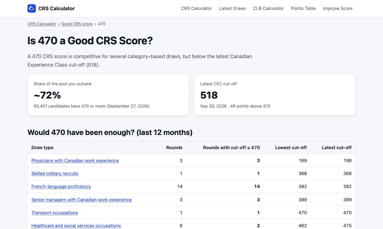The image size is (383, 229).
Task: Click the CRS Calculator logo icon
Action: (32, 8)
